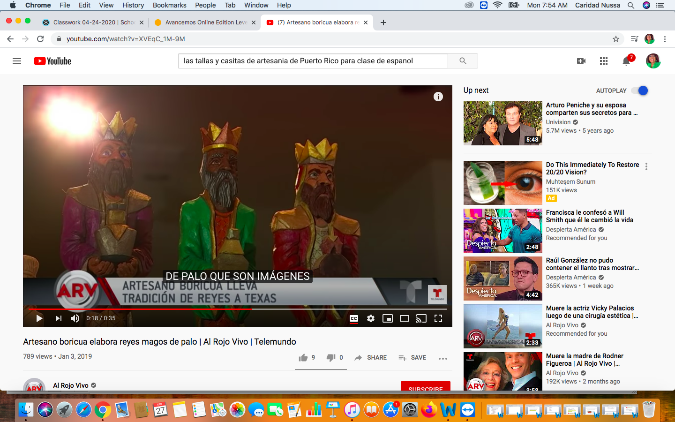Open the video settings gear
This screenshot has height=422, width=675.
pos(371,318)
